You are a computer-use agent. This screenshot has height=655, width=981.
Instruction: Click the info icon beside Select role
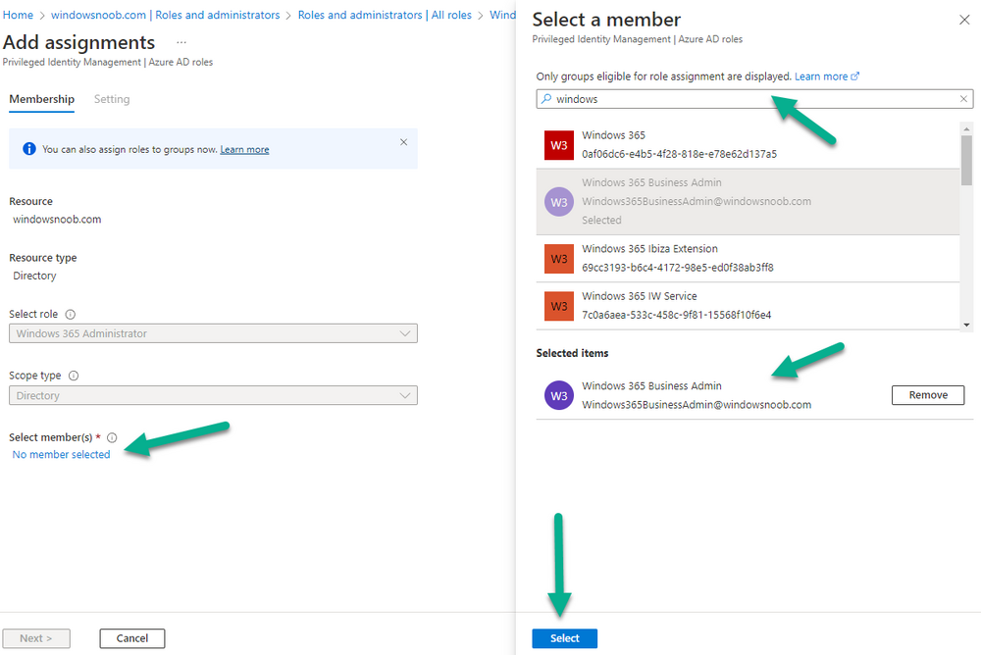click(71, 314)
